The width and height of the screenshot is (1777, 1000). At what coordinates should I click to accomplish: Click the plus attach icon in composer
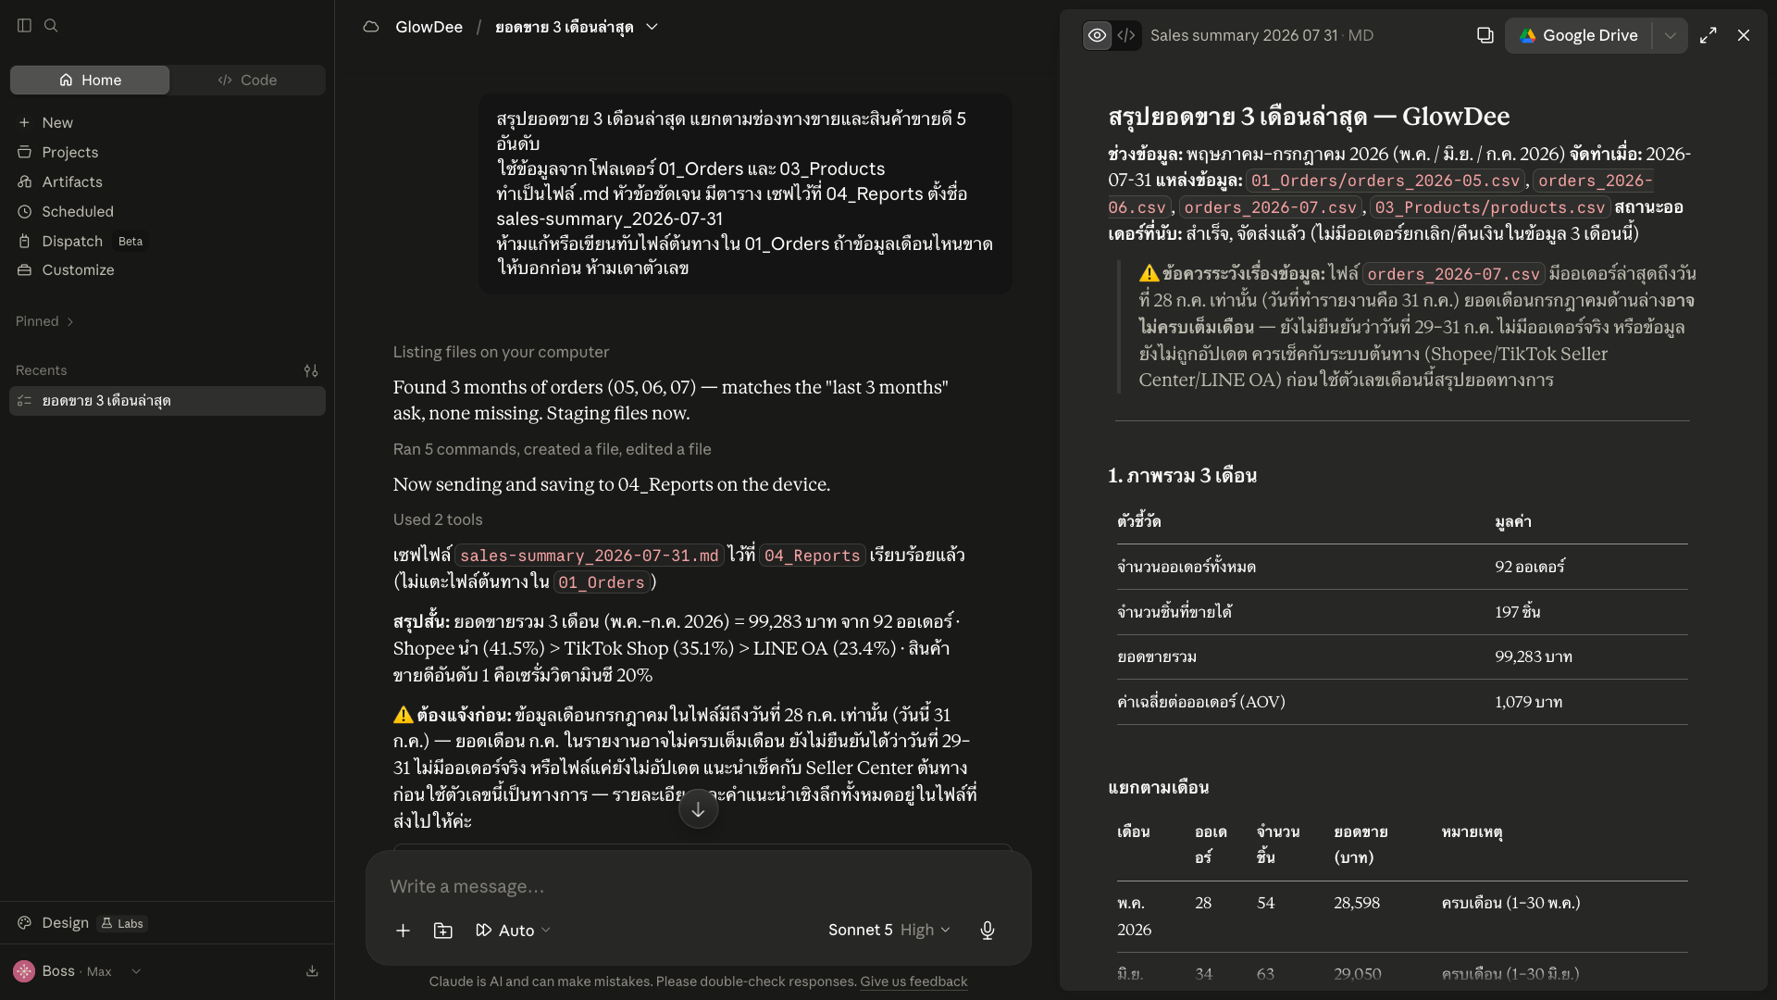click(x=403, y=931)
